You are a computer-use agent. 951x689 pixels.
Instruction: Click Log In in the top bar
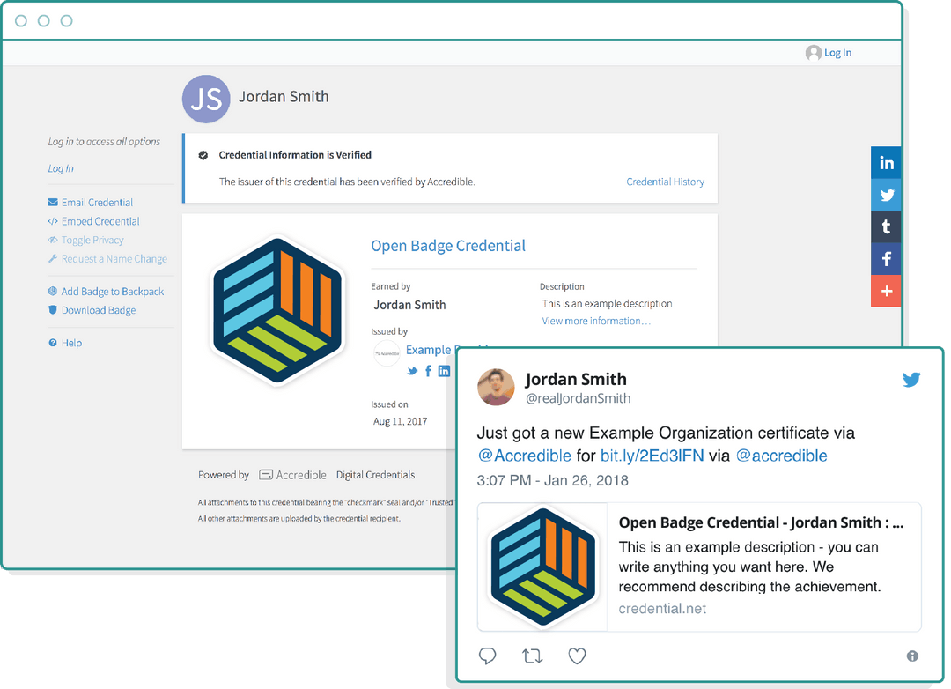(837, 53)
